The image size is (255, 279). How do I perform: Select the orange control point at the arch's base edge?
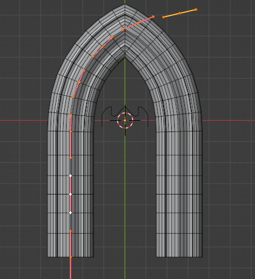(71, 257)
